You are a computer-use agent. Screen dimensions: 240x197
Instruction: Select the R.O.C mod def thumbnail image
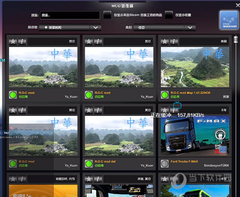119,136
